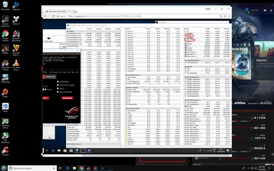Click the Chrome icon on the Windows taskbar
The width and height of the screenshot is (274, 171).
pyautogui.click(x=81, y=168)
